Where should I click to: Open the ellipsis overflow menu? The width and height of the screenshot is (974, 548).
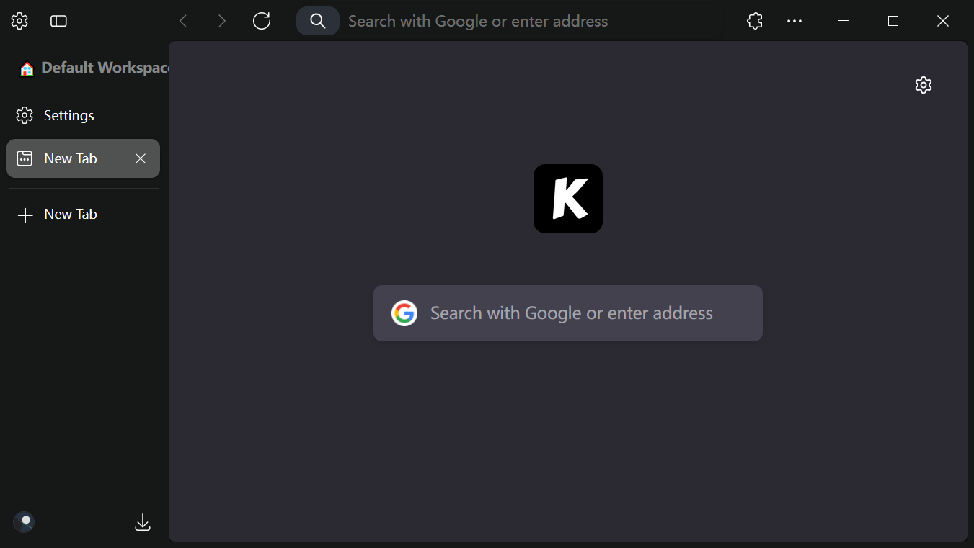(x=794, y=21)
